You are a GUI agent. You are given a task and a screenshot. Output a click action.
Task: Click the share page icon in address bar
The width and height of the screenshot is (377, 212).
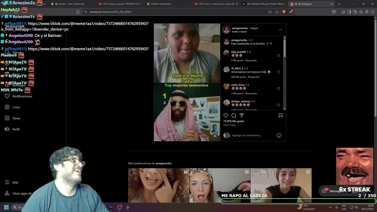pyautogui.click(x=277, y=12)
